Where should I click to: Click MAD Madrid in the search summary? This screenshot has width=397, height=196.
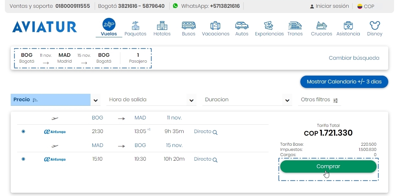click(x=65, y=58)
